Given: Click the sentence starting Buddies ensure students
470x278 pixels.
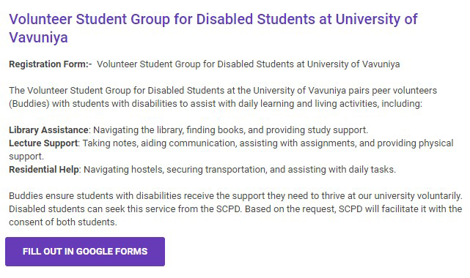Looking at the screenshot, I should [235, 196].
